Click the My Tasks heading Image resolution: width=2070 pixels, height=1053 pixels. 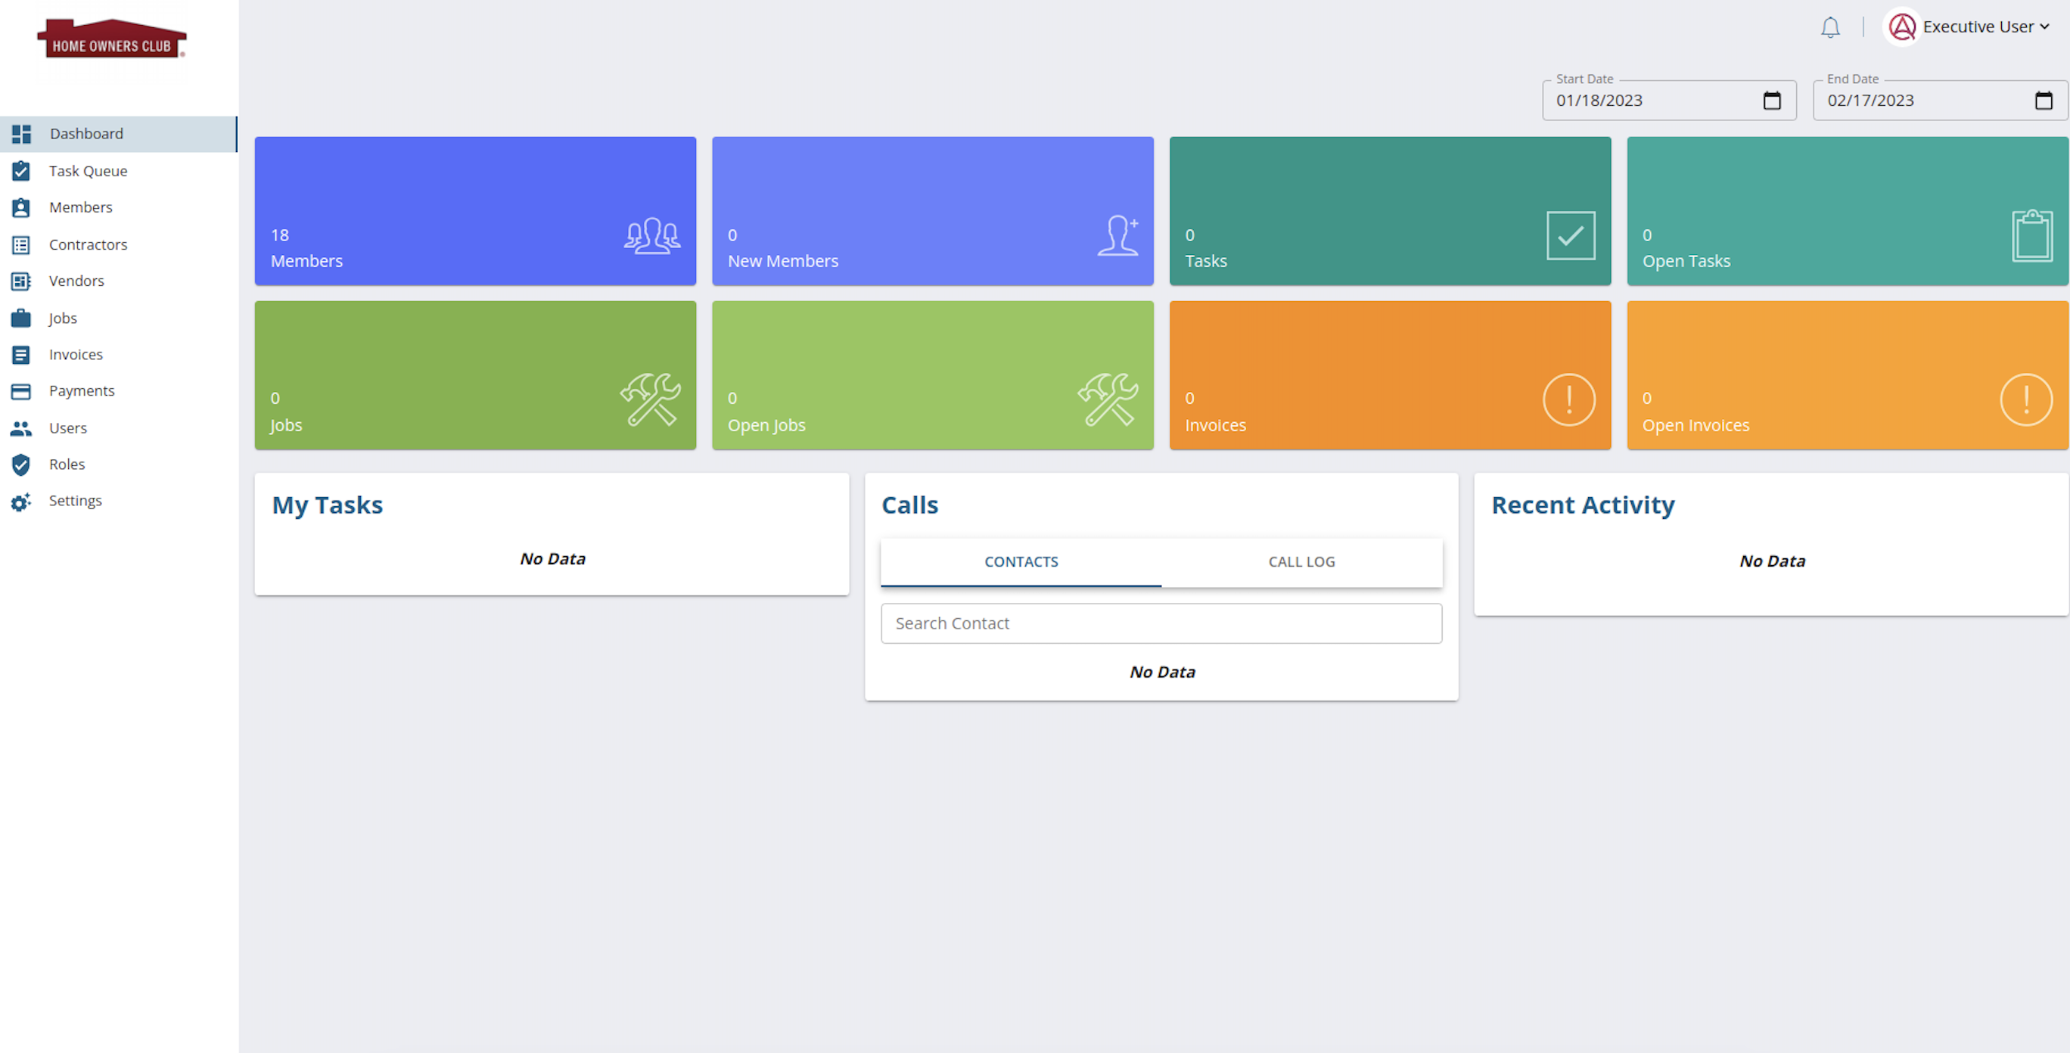327,505
